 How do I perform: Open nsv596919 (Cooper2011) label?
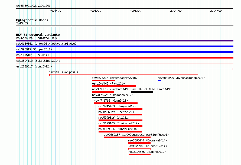pyautogui.click(x=34, y=49)
